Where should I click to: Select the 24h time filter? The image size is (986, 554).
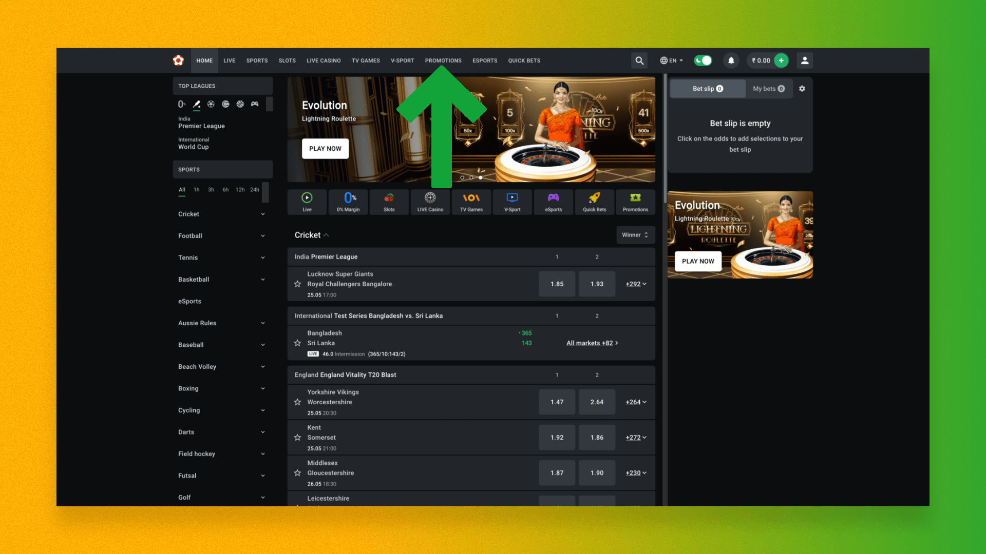pos(255,190)
